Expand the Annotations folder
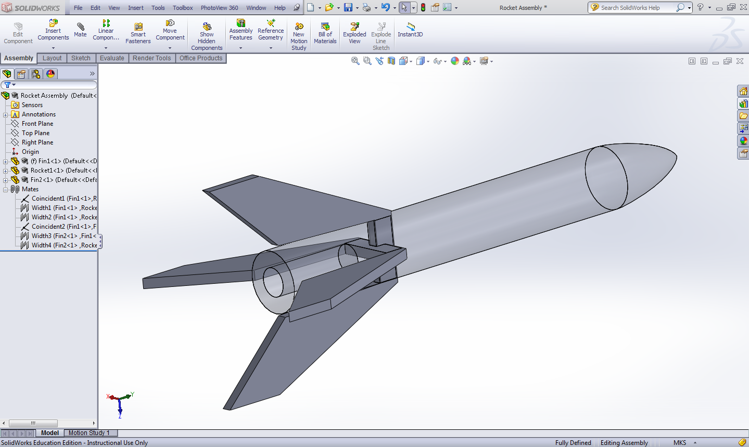The image size is (749, 447). point(6,115)
